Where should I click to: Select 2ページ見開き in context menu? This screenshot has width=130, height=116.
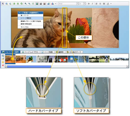[x=30, y=18]
